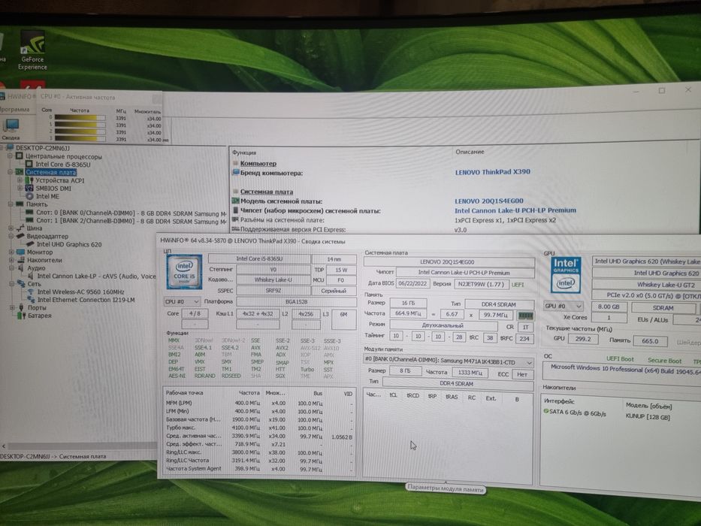Click the Whiskey Lake-U codename field
Screen dimensions: 701x526
click(273, 280)
